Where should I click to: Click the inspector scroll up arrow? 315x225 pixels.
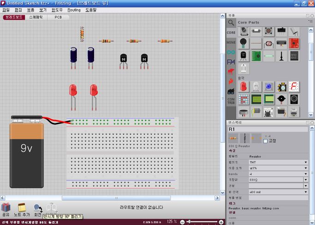(x=312, y=127)
